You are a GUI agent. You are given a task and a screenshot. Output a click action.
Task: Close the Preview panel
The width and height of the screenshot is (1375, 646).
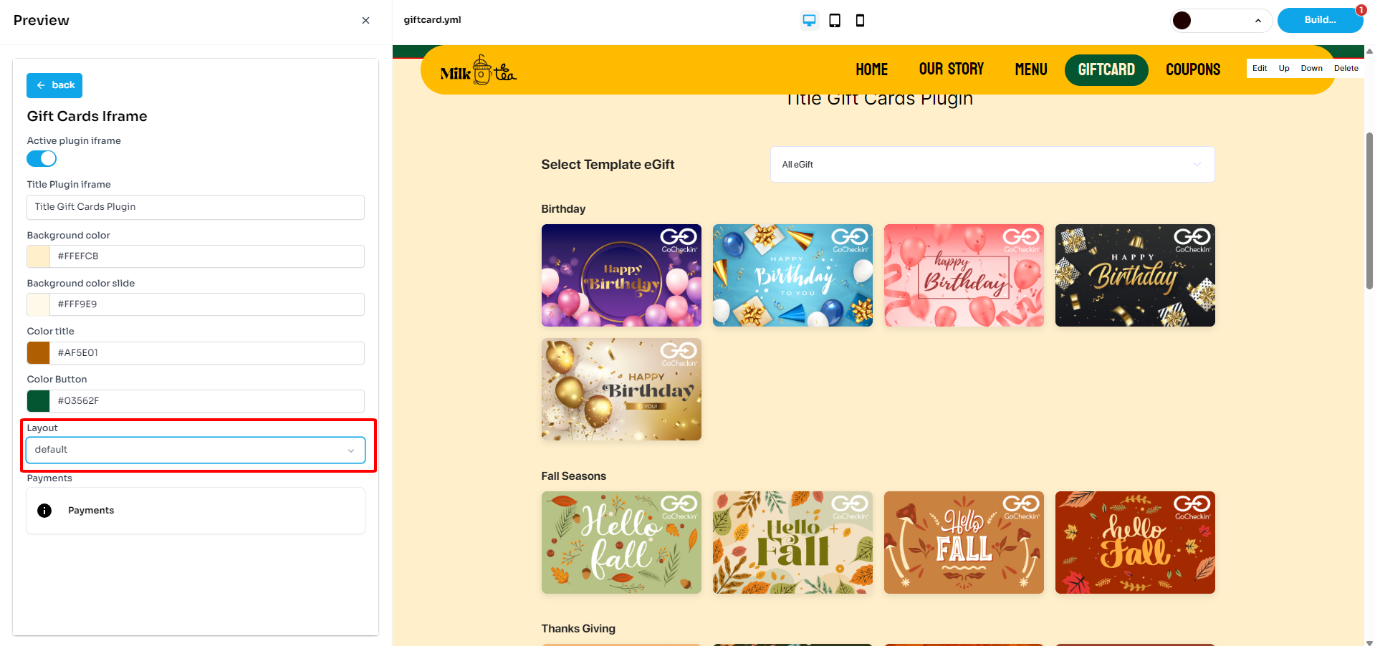click(365, 21)
